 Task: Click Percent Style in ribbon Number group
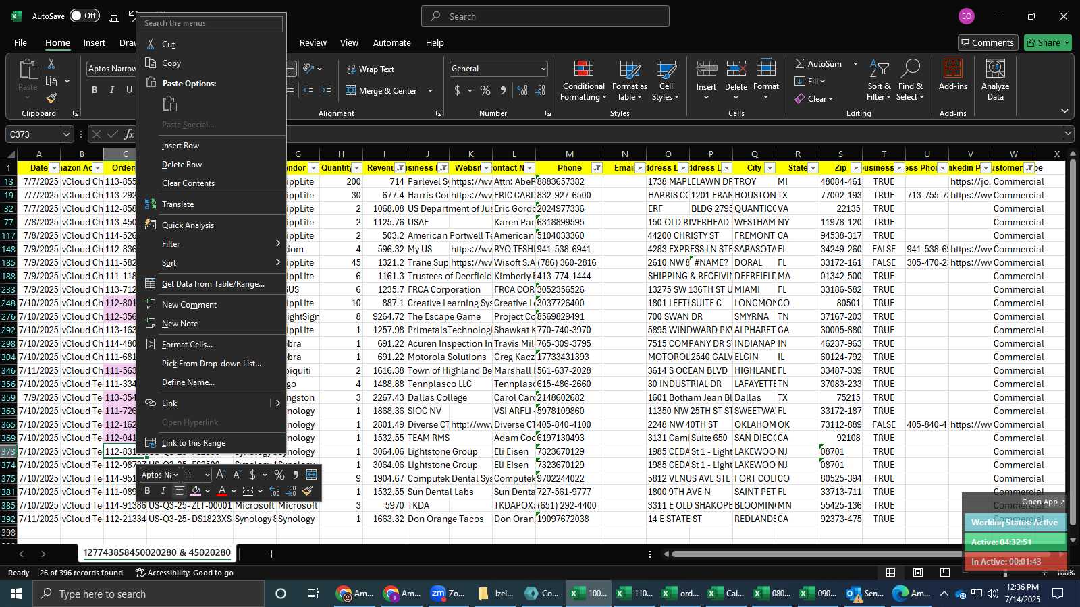485,90
